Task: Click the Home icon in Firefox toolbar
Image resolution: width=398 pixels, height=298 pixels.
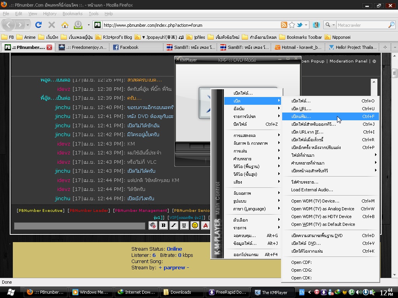Action: coord(65,25)
